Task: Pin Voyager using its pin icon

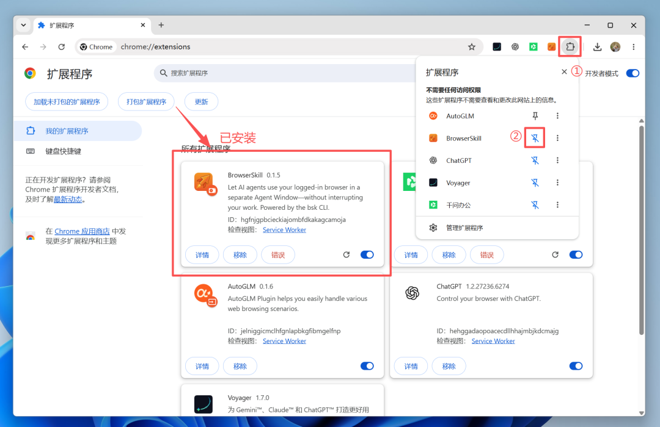Action: (535, 182)
